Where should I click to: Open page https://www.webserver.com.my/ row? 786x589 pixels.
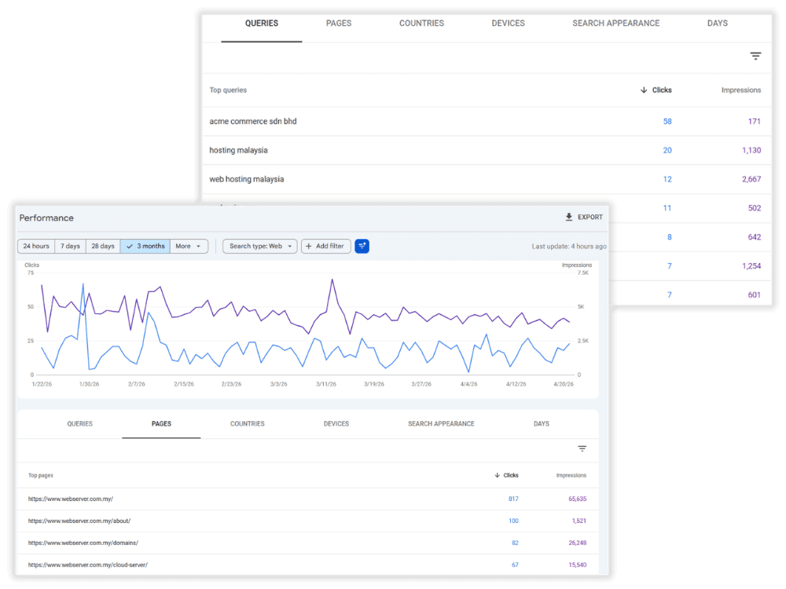coord(308,499)
